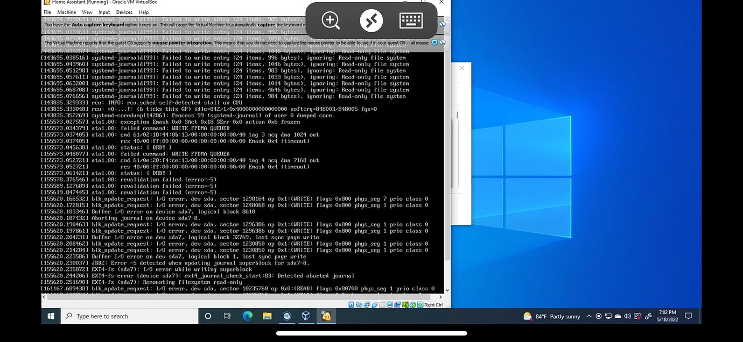This screenshot has width=743, height=342.
Task: Toggle mouse integration via its status bar icon
Action: 412,304
